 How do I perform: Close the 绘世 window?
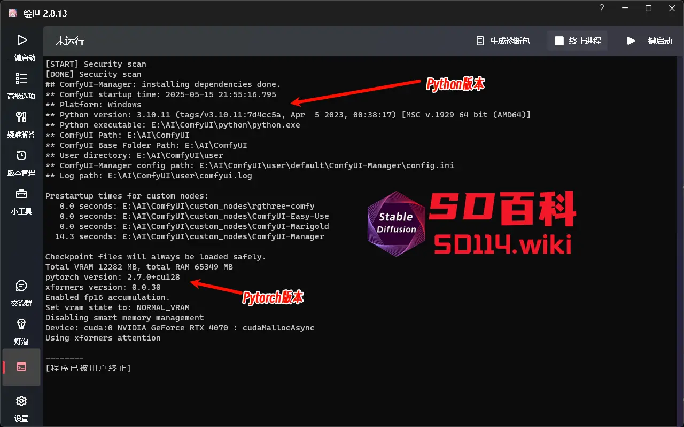[672, 9]
